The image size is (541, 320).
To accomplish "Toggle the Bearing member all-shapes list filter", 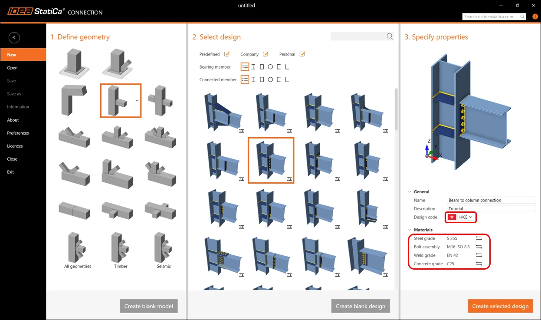I will pos(245,67).
